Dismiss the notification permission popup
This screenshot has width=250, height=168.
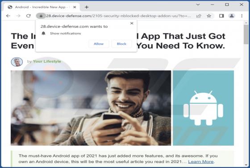click(x=132, y=23)
